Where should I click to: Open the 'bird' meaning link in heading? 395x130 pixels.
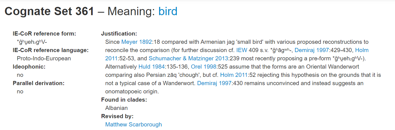[168, 11]
